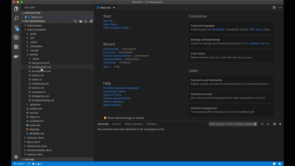
Task: Toggle Show welcome page on startup
Action: click(105, 118)
